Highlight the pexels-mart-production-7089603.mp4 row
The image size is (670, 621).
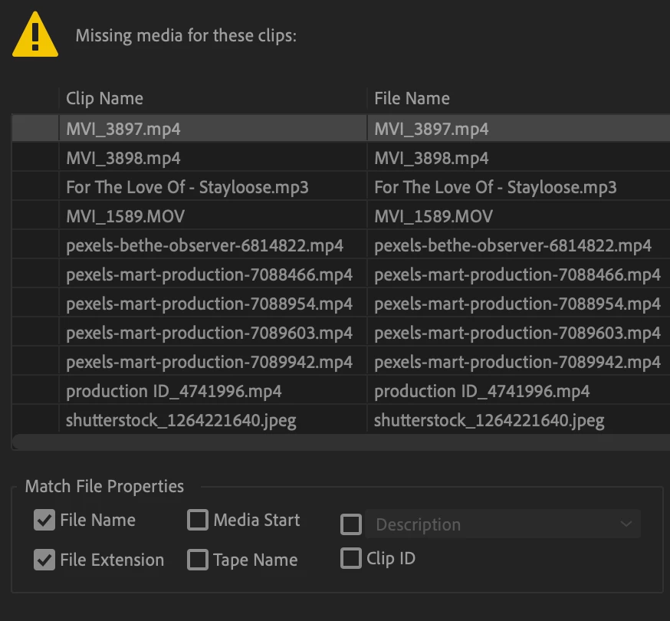pos(209,333)
